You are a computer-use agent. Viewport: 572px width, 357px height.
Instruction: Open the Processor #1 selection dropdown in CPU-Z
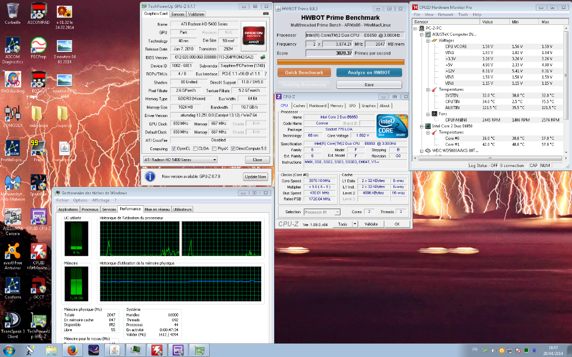click(x=322, y=212)
